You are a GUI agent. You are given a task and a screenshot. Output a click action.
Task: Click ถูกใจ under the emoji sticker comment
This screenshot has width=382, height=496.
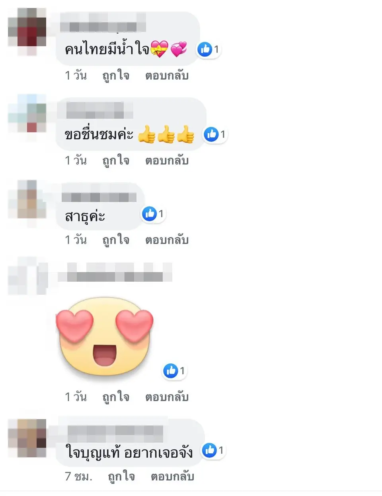(x=116, y=397)
